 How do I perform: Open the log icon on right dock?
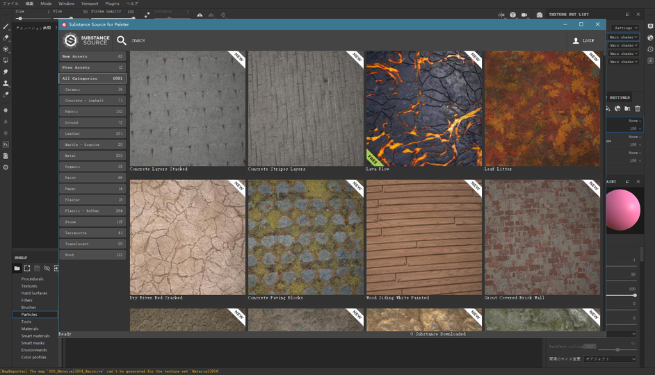coord(650,60)
